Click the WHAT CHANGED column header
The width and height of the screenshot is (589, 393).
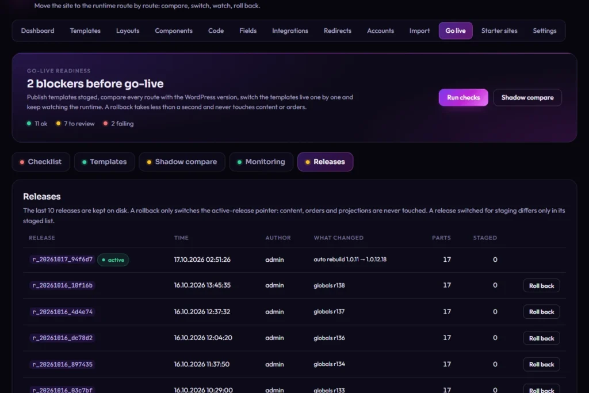(338, 238)
